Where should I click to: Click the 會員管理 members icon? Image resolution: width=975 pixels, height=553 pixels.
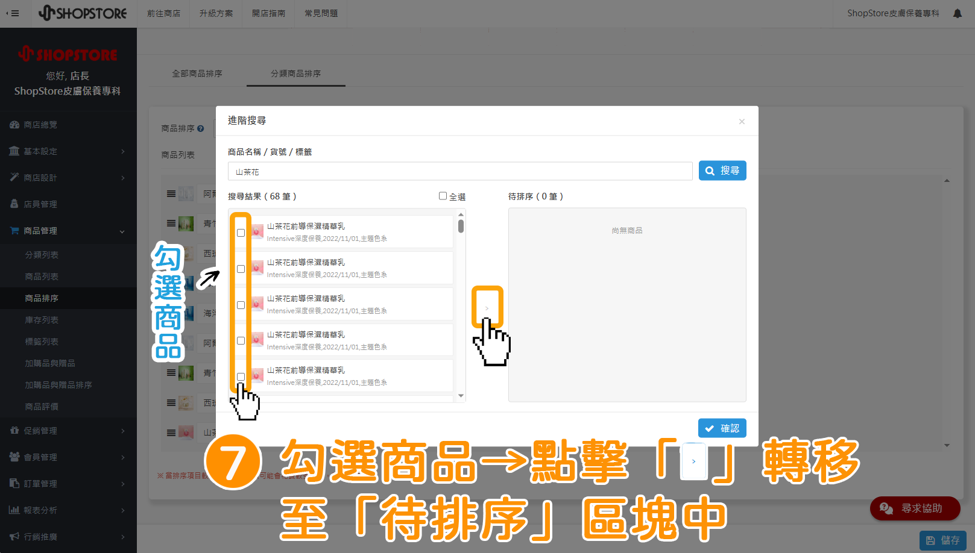(14, 457)
